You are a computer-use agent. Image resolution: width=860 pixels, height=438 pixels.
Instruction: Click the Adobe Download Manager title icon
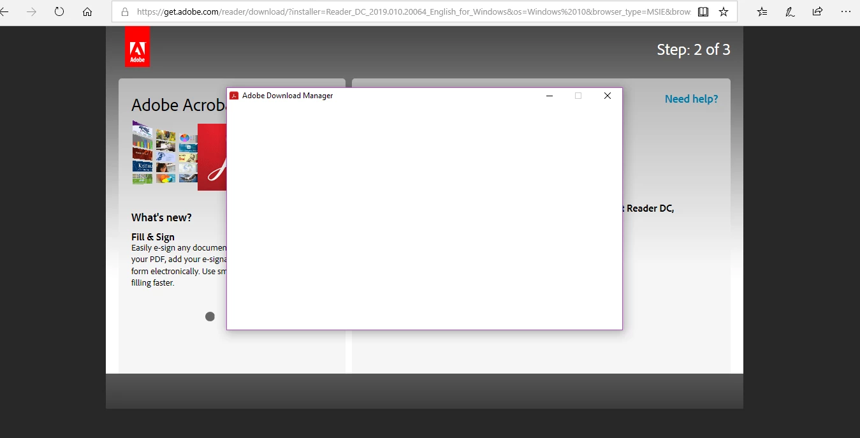point(234,96)
